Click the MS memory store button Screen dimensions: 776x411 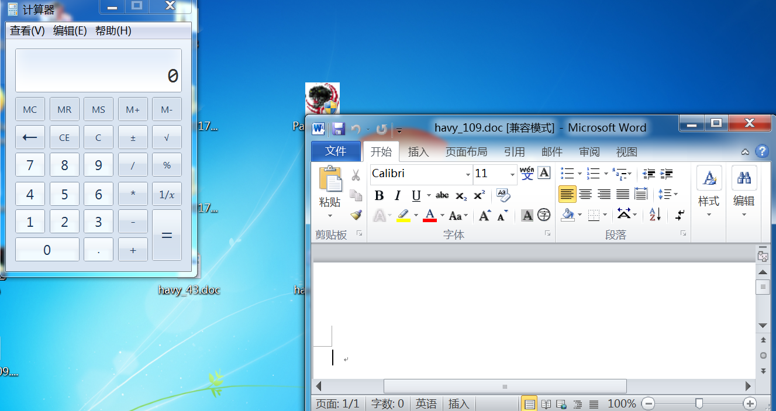[x=98, y=109]
